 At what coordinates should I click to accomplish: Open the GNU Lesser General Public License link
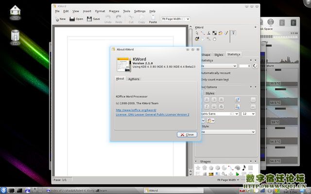point(152,114)
